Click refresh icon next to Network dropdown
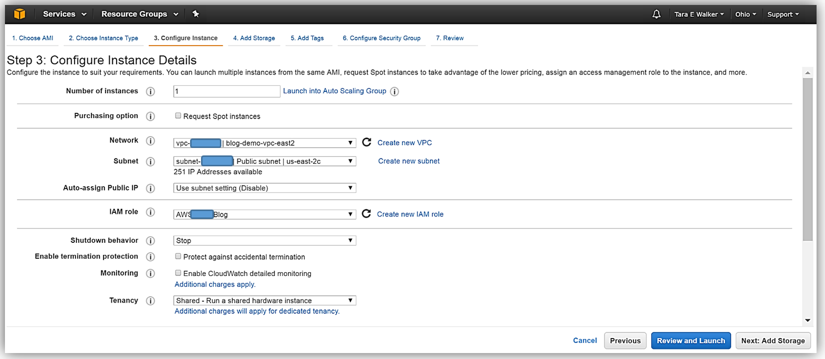The width and height of the screenshot is (825, 359). pos(366,143)
